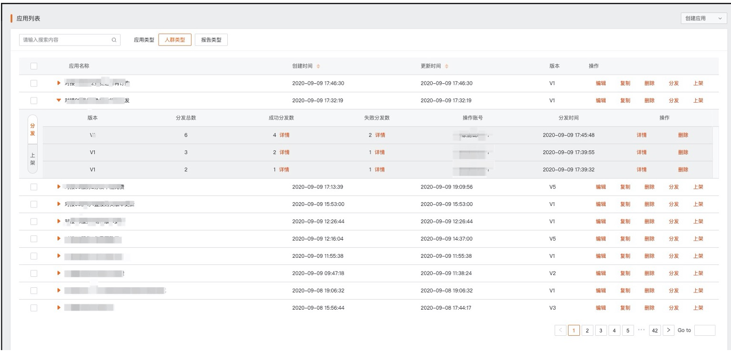Screen dimensions: 731x352
Task: Switch to 报告类型 tab
Action: (x=211, y=40)
